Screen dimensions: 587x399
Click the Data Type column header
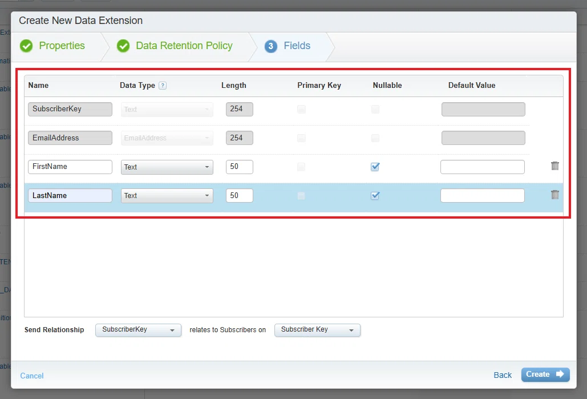pyautogui.click(x=137, y=86)
